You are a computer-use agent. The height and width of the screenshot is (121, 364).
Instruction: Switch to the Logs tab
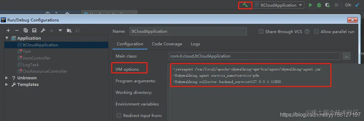coord(195,44)
